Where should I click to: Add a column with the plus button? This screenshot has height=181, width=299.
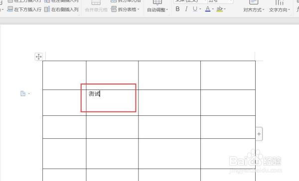pyautogui.click(x=259, y=134)
